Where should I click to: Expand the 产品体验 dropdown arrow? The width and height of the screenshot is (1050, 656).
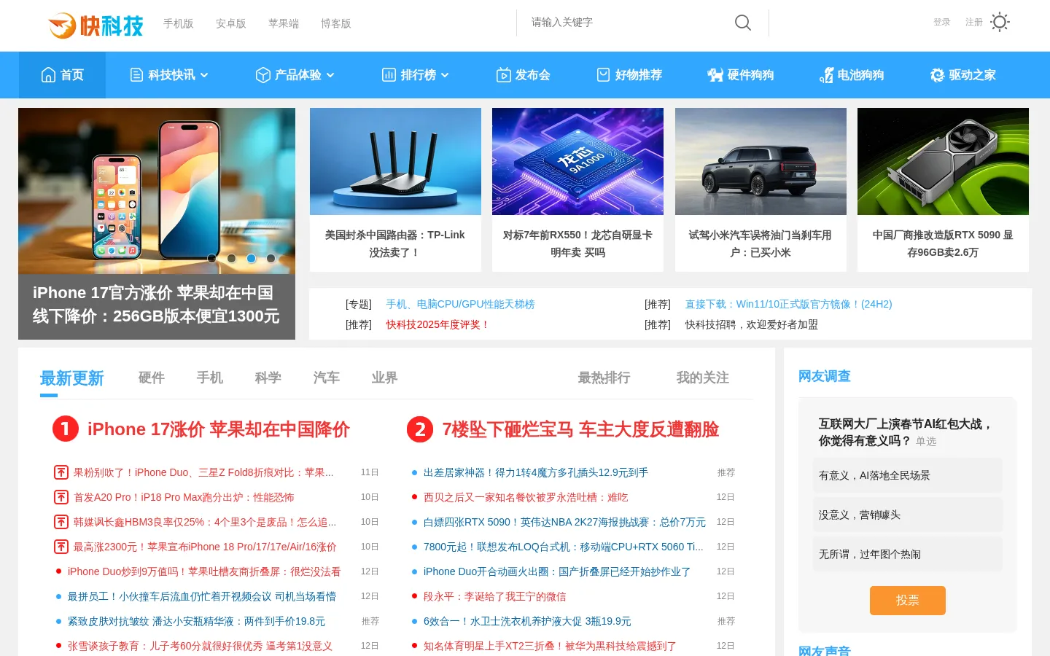pyautogui.click(x=330, y=75)
